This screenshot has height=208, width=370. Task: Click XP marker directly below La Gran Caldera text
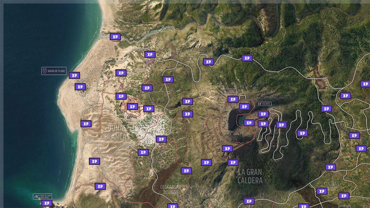(249, 201)
